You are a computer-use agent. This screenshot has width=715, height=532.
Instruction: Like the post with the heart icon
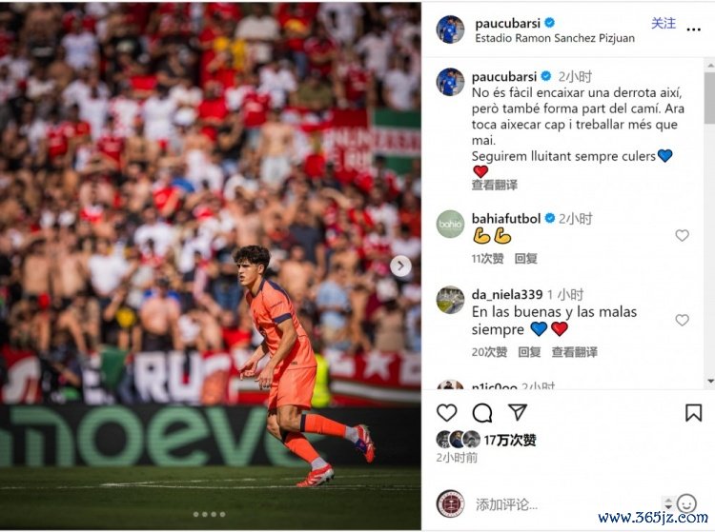click(x=446, y=413)
